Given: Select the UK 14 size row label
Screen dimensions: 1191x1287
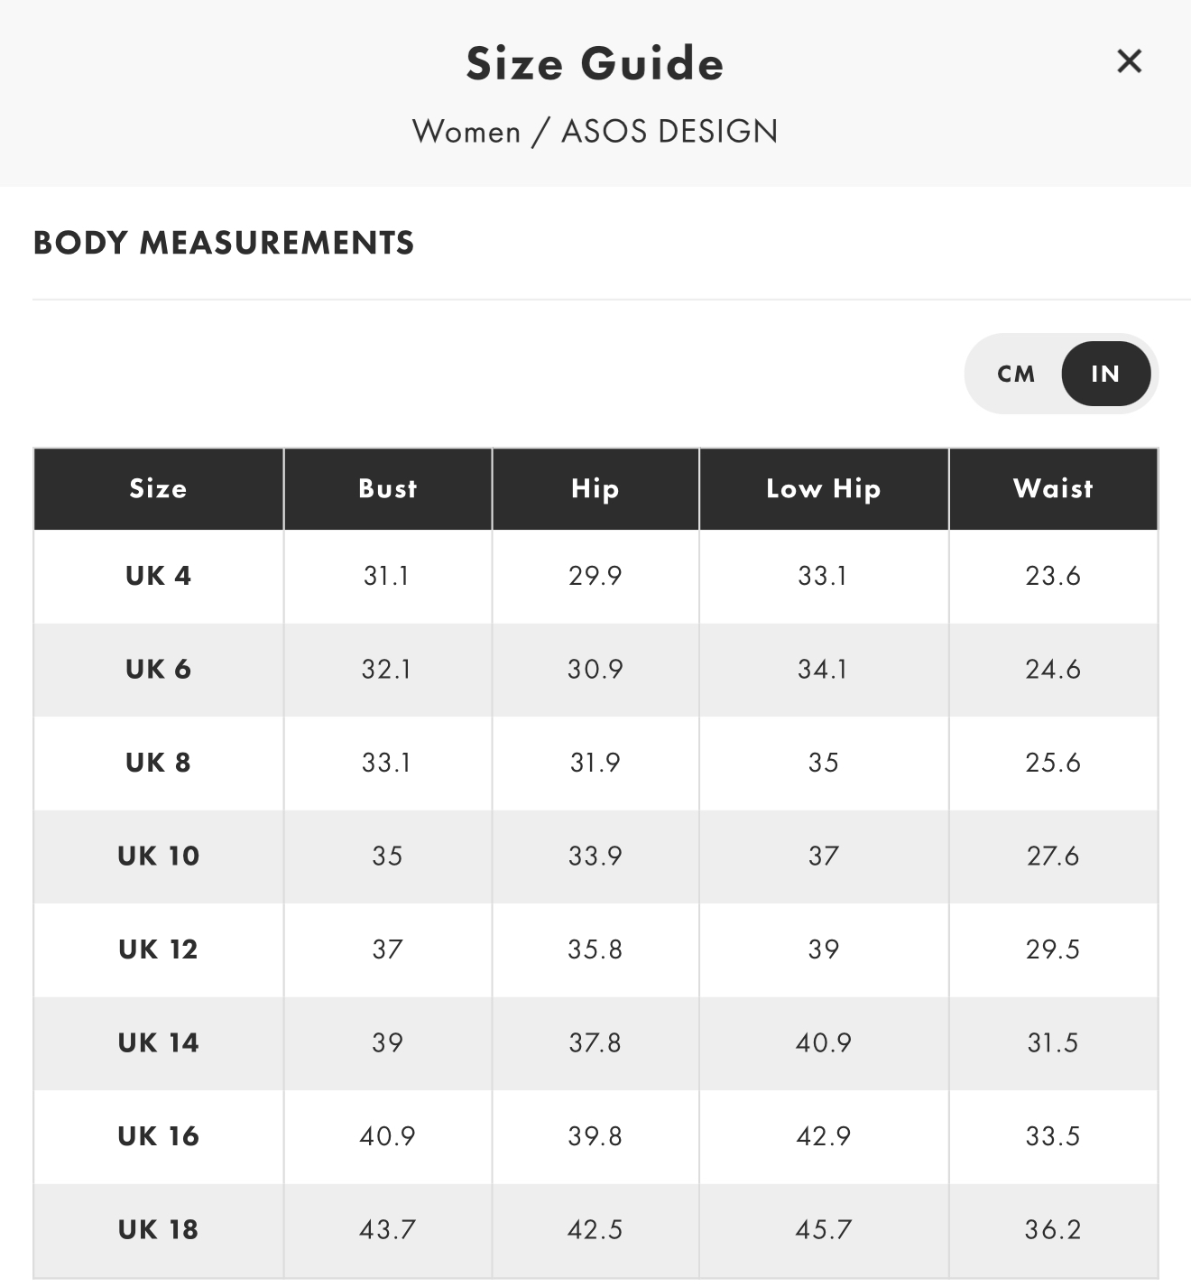Looking at the screenshot, I should point(158,1042).
